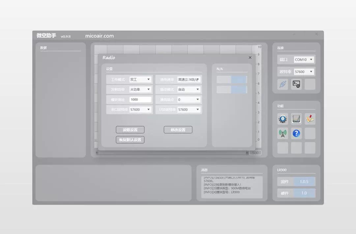Screen dimensions: 356x234
Task: Click the 修改设置 button
Action: pyautogui.click(x=178, y=130)
